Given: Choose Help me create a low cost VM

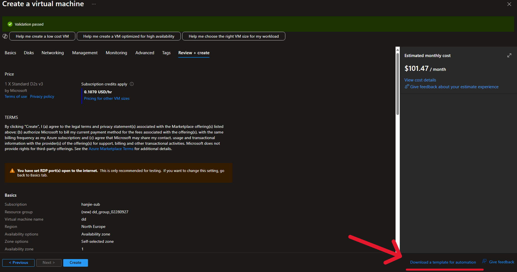Looking at the screenshot, I should [x=42, y=36].
